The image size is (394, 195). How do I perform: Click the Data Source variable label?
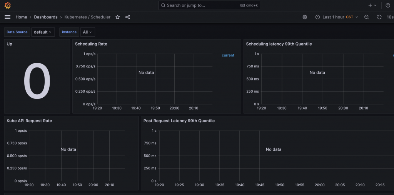point(17,32)
